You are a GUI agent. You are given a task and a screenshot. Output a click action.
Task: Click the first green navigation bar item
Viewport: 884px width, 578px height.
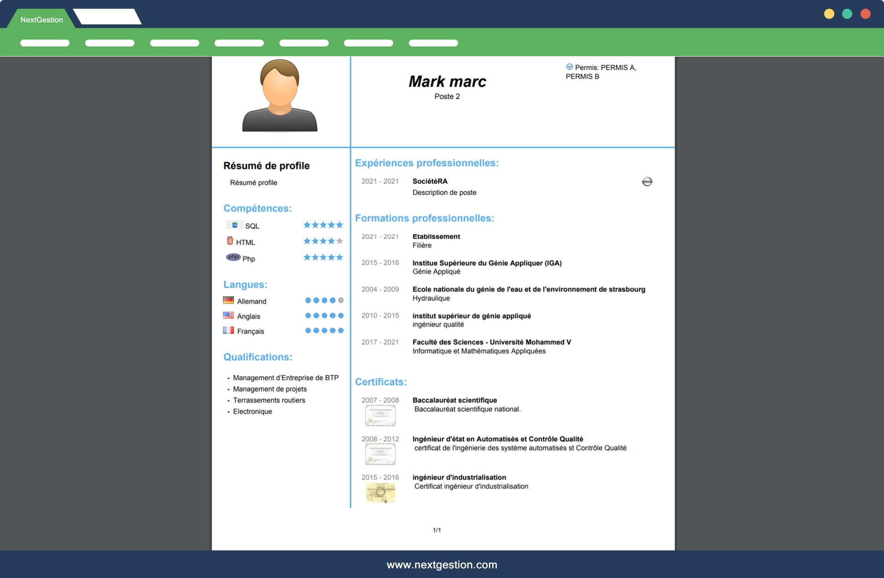(x=45, y=43)
